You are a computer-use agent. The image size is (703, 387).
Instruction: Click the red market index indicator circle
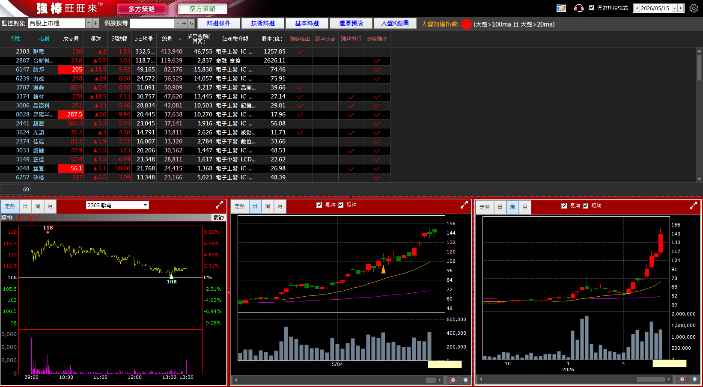(x=466, y=24)
